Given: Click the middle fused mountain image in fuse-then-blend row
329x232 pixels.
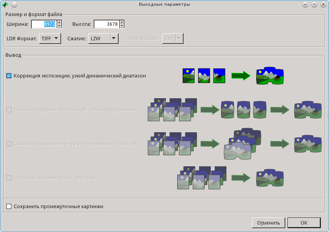Looking at the screenshot, I should pyautogui.click(x=244, y=110).
